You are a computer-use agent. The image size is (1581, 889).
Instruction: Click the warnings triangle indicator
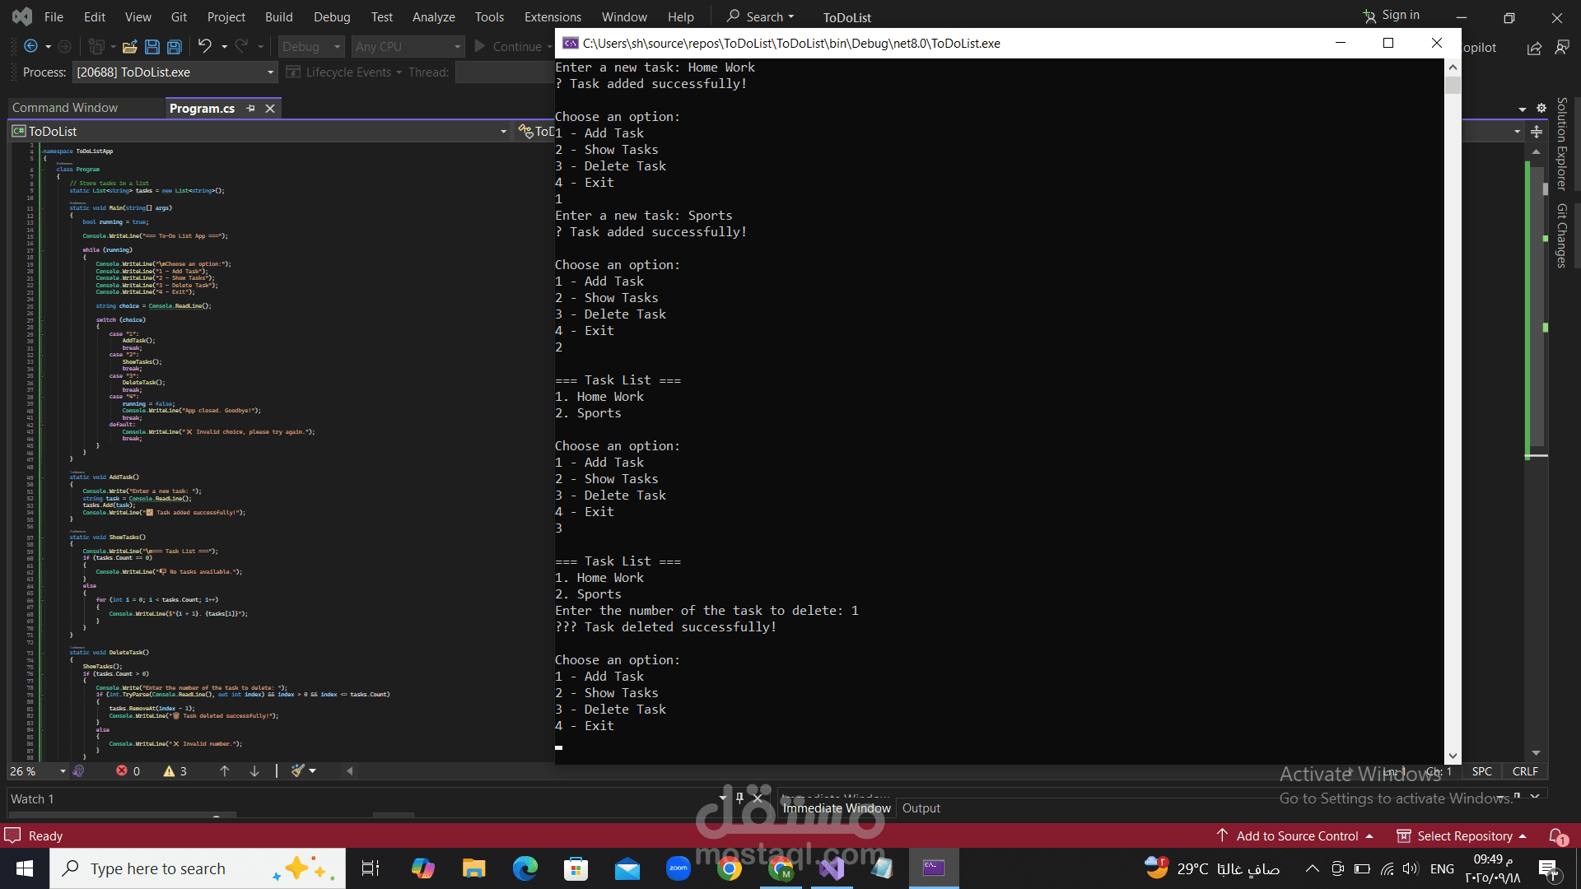[169, 771]
